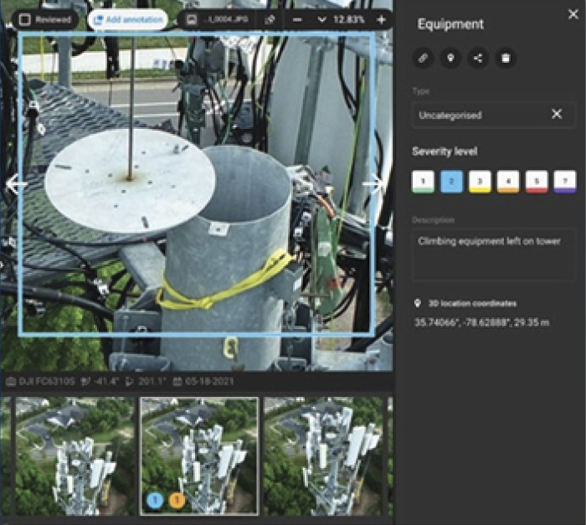Tick the Reviewed checkbox
586x525 pixels.
24,19
